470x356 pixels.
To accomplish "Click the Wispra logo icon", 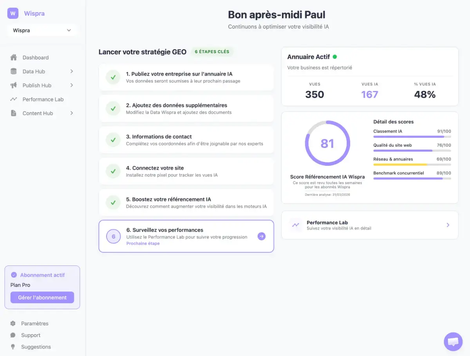I will coord(13,13).
